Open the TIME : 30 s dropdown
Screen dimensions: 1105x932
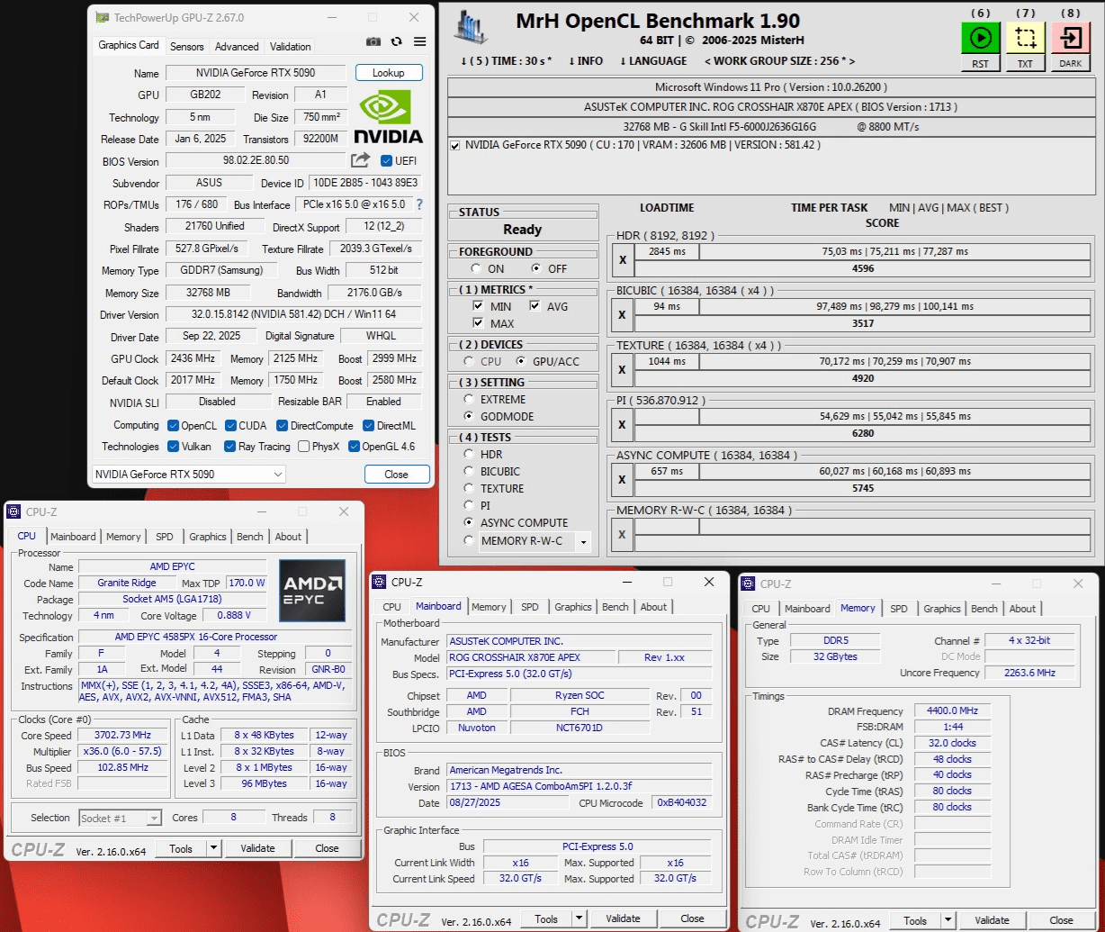pos(506,61)
